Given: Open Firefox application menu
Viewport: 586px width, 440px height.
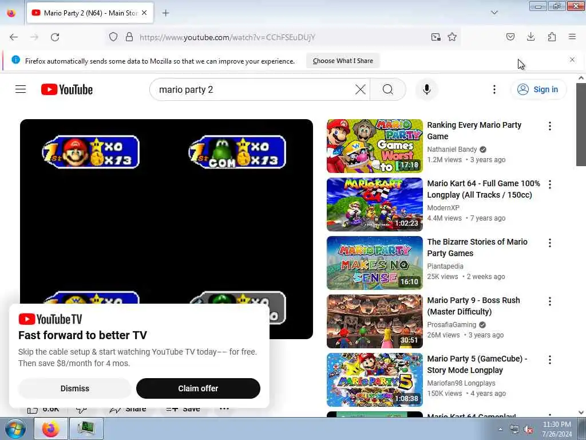Looking at the screenshot, I should click(x=572, y=37).
